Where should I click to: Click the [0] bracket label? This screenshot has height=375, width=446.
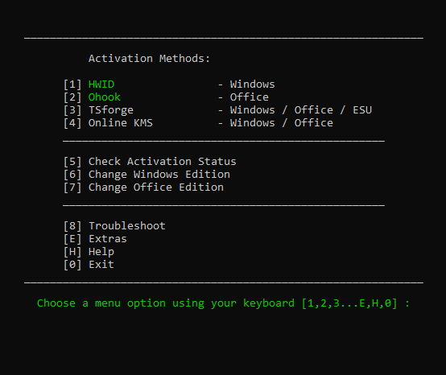[72, 265]
